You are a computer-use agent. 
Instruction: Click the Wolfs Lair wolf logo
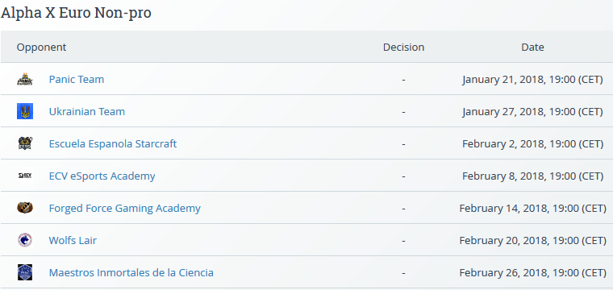[25, 240]
